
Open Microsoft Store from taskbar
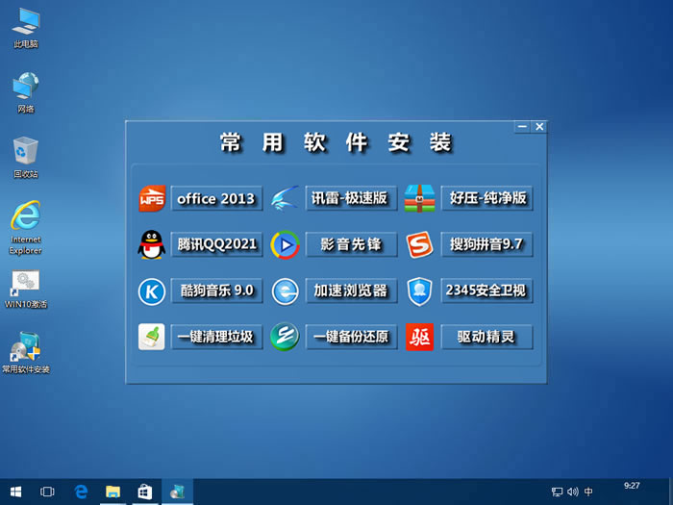point(144,492)
